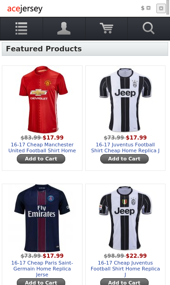Add Juventus $22.99 shirt to cart
This screenshot has height=285, width=170.
point(124,282)
